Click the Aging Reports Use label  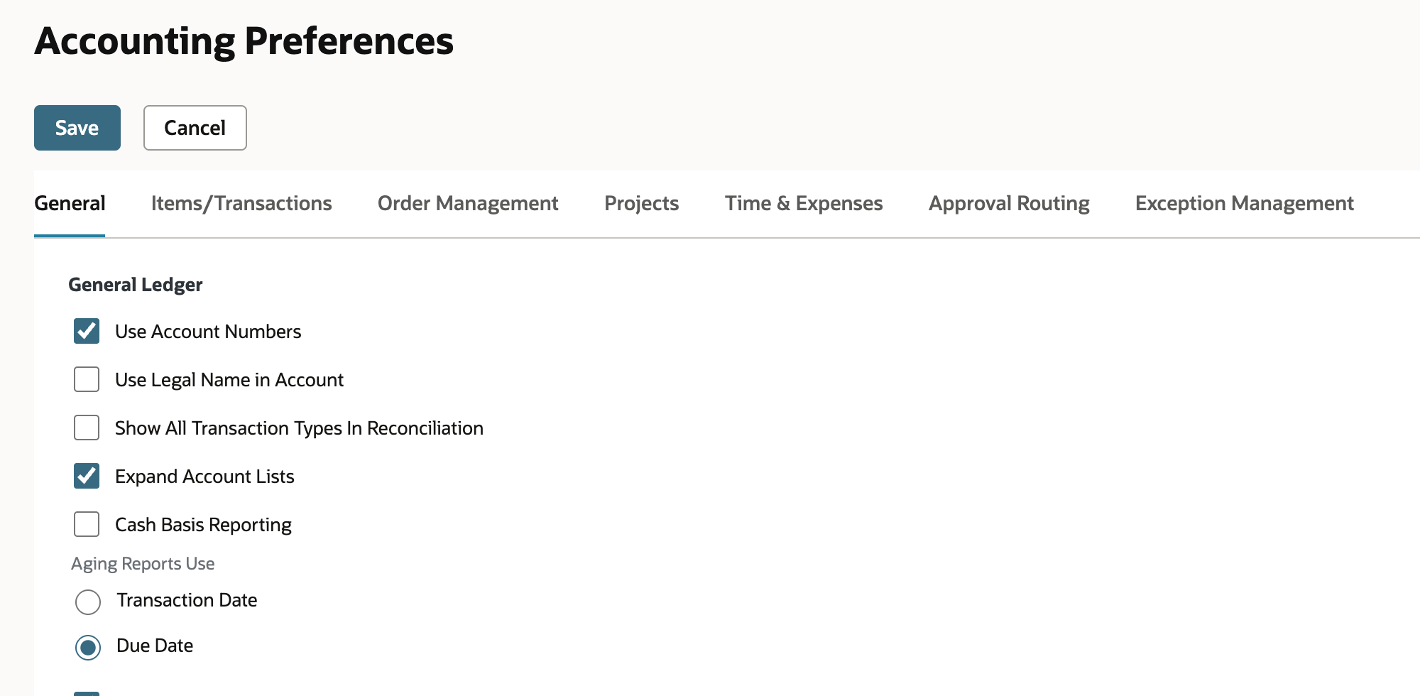(x=143, y=564)
